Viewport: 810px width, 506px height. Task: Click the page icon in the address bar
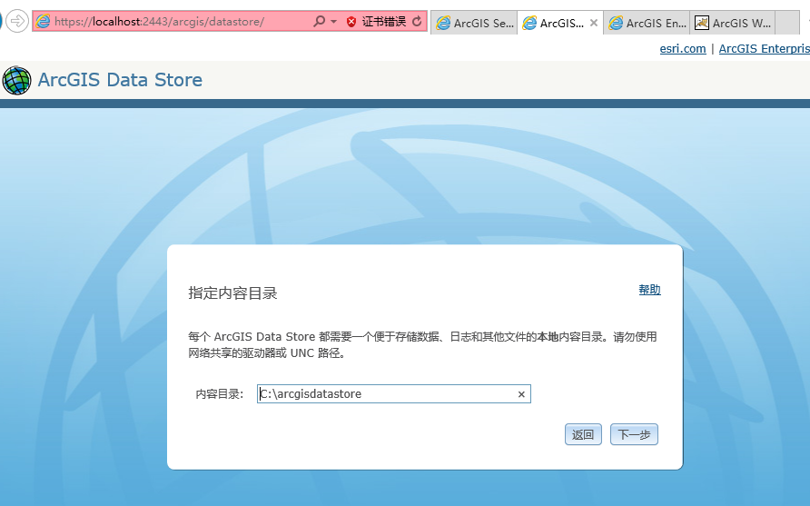[x=44, y=21]
